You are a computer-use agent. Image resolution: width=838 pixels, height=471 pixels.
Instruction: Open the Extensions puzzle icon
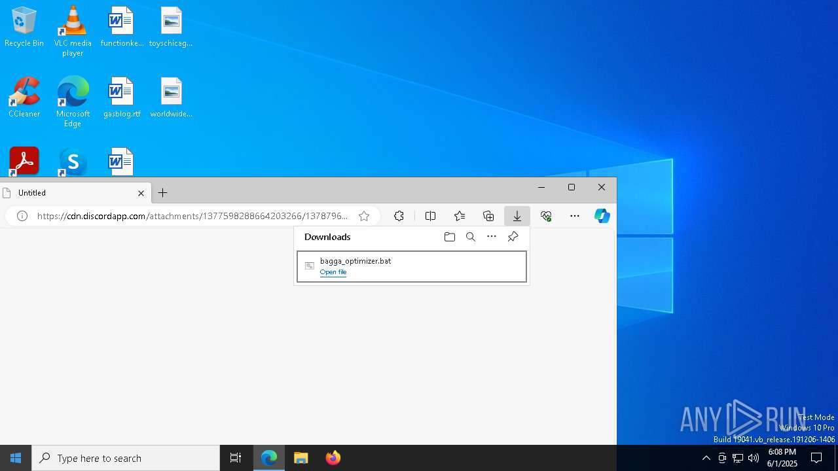(399, 216)
